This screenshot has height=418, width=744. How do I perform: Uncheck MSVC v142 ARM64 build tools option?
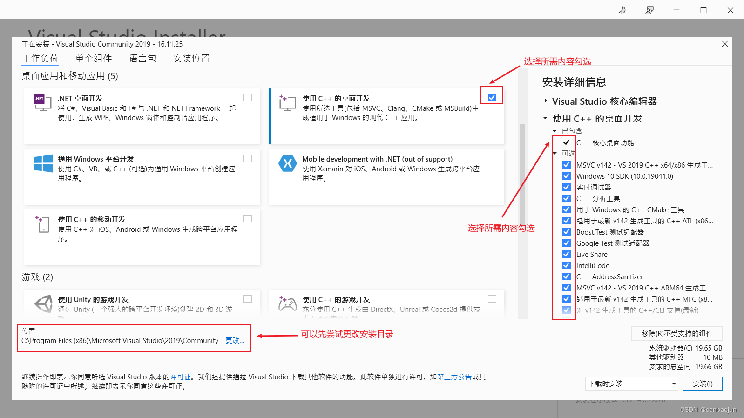(567, 288)
